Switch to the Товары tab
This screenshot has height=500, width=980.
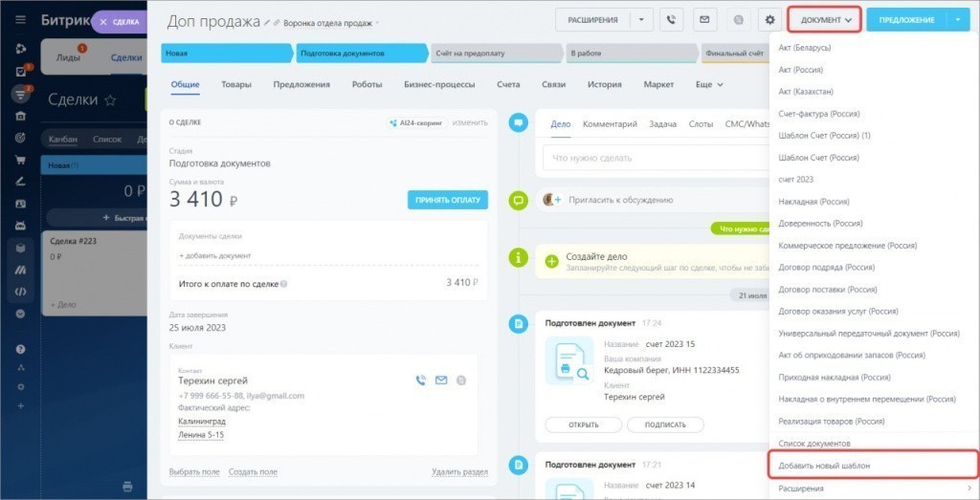pyautogui.click(x=236, y=84)
